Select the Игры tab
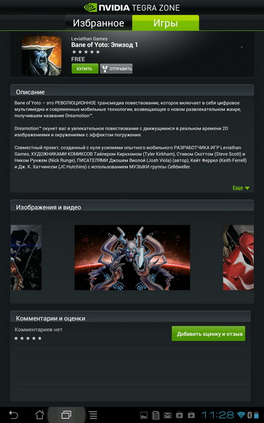 coord(166,23)
